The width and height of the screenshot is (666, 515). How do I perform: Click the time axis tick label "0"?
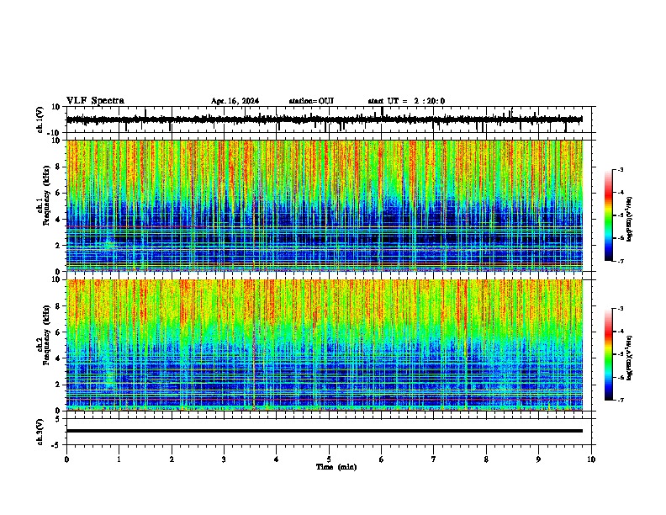click(x=66, y=459)
